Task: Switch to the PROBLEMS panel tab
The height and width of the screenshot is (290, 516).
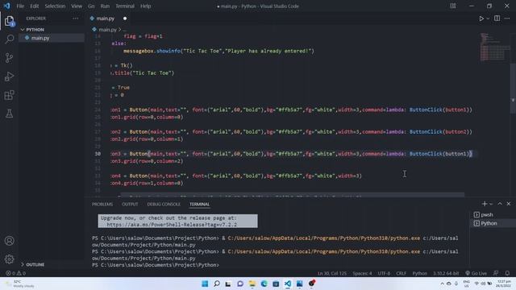Action: [102, 204]
